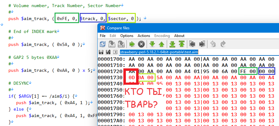Click the undo arrow icon

click(213, 44)
